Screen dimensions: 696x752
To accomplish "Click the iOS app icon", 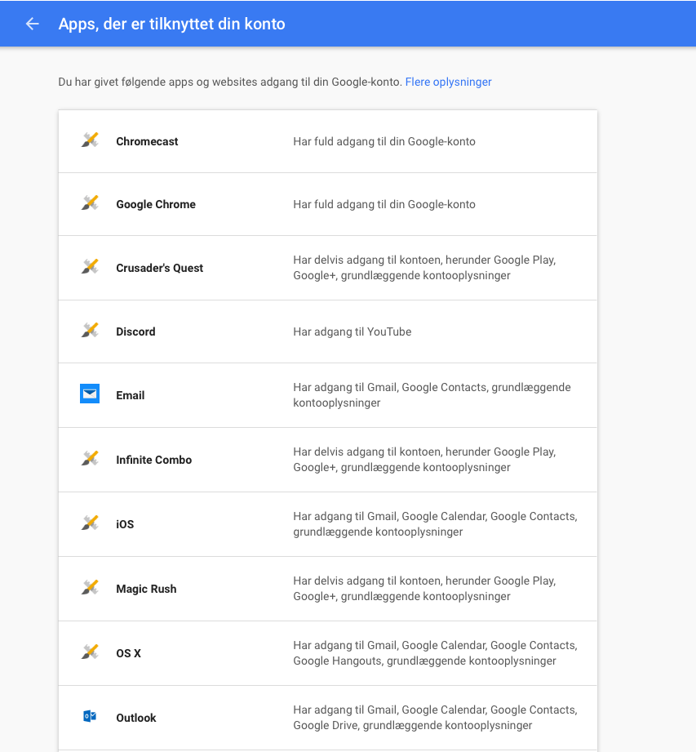I will (90, 523).
